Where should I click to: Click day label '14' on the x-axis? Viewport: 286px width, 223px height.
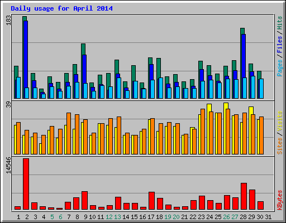point(126,217)
